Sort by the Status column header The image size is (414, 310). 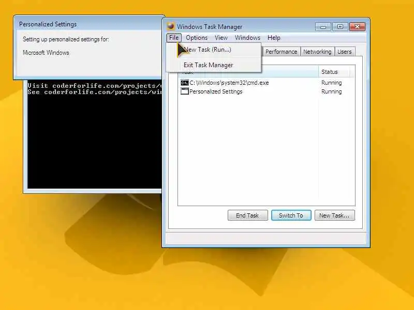334,72
